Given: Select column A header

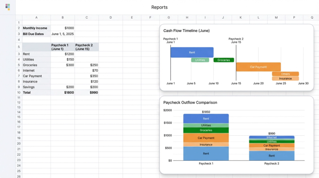Looking at the screenshot, I should [x=36, y=17].
